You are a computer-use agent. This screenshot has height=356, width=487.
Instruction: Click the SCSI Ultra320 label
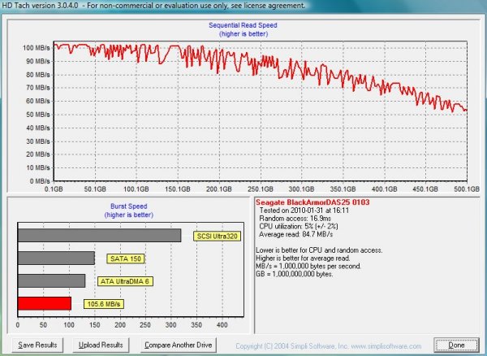217,236
